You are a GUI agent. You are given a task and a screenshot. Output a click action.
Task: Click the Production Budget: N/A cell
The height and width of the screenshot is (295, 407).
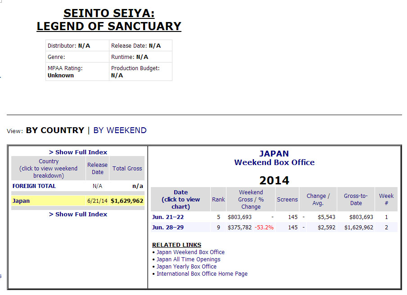[x=140, y=72]
